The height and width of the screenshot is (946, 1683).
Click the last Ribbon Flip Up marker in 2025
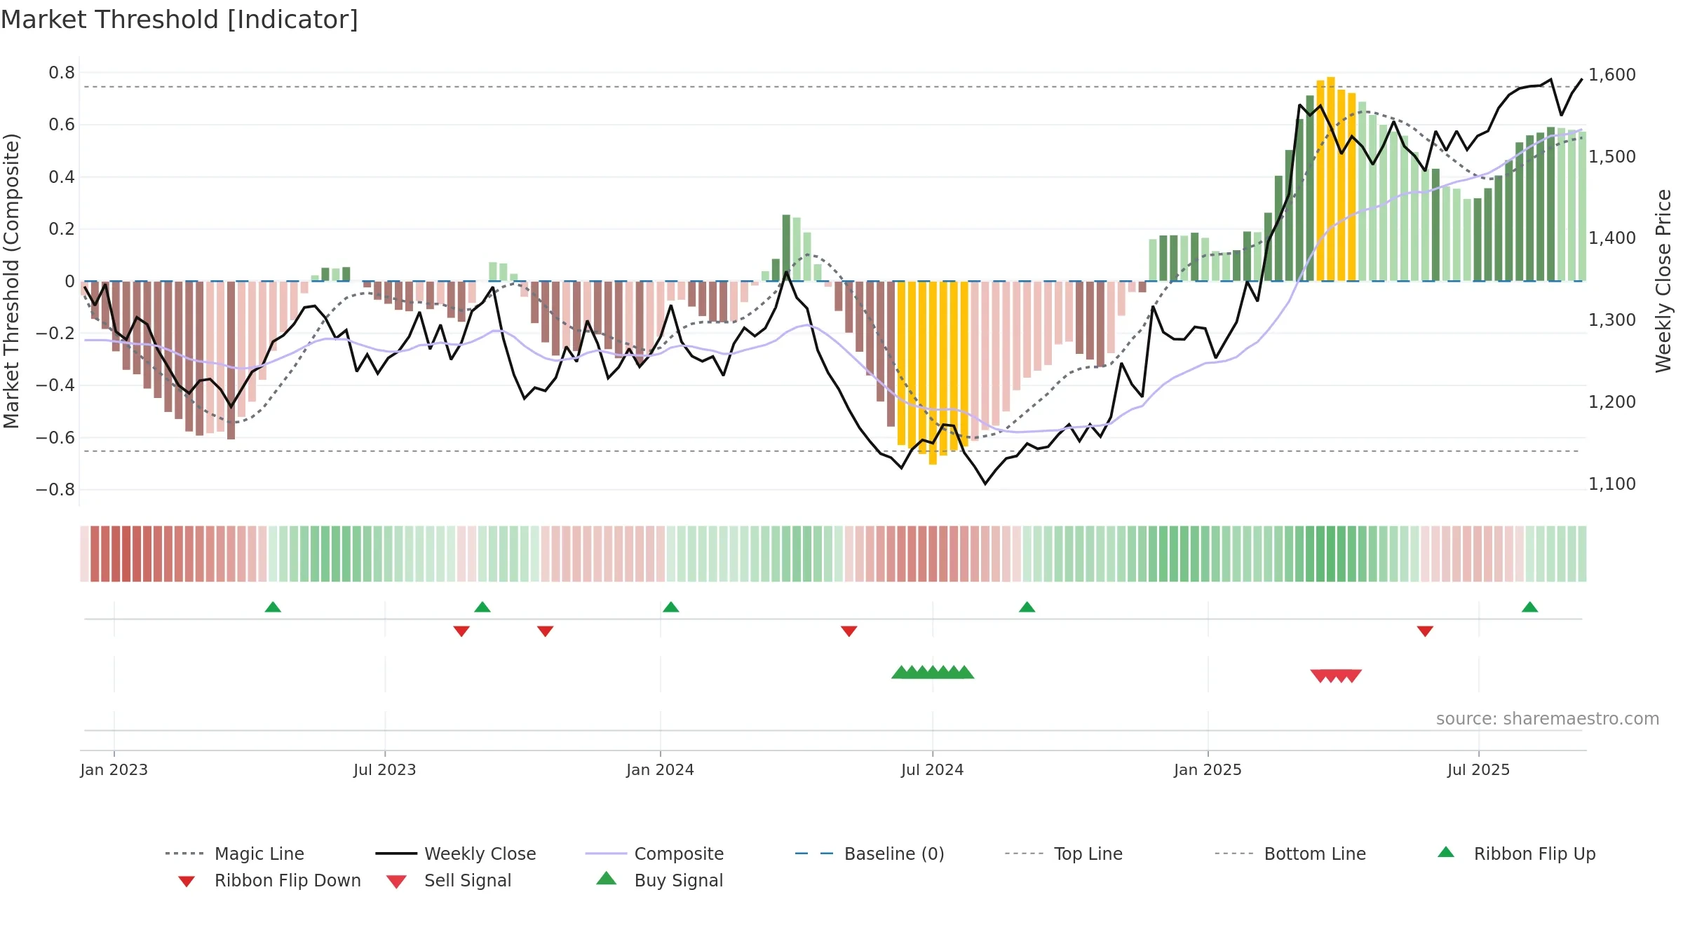click(1530, 607)
